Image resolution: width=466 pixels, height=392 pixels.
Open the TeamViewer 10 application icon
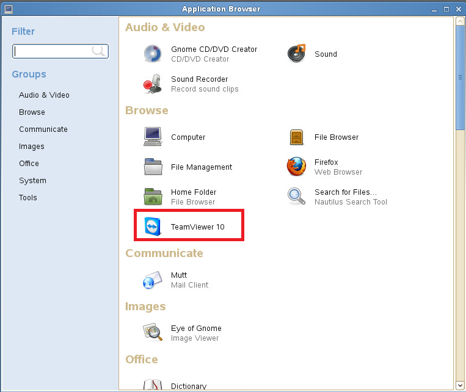pyautogui.click(x=153, y=227)
